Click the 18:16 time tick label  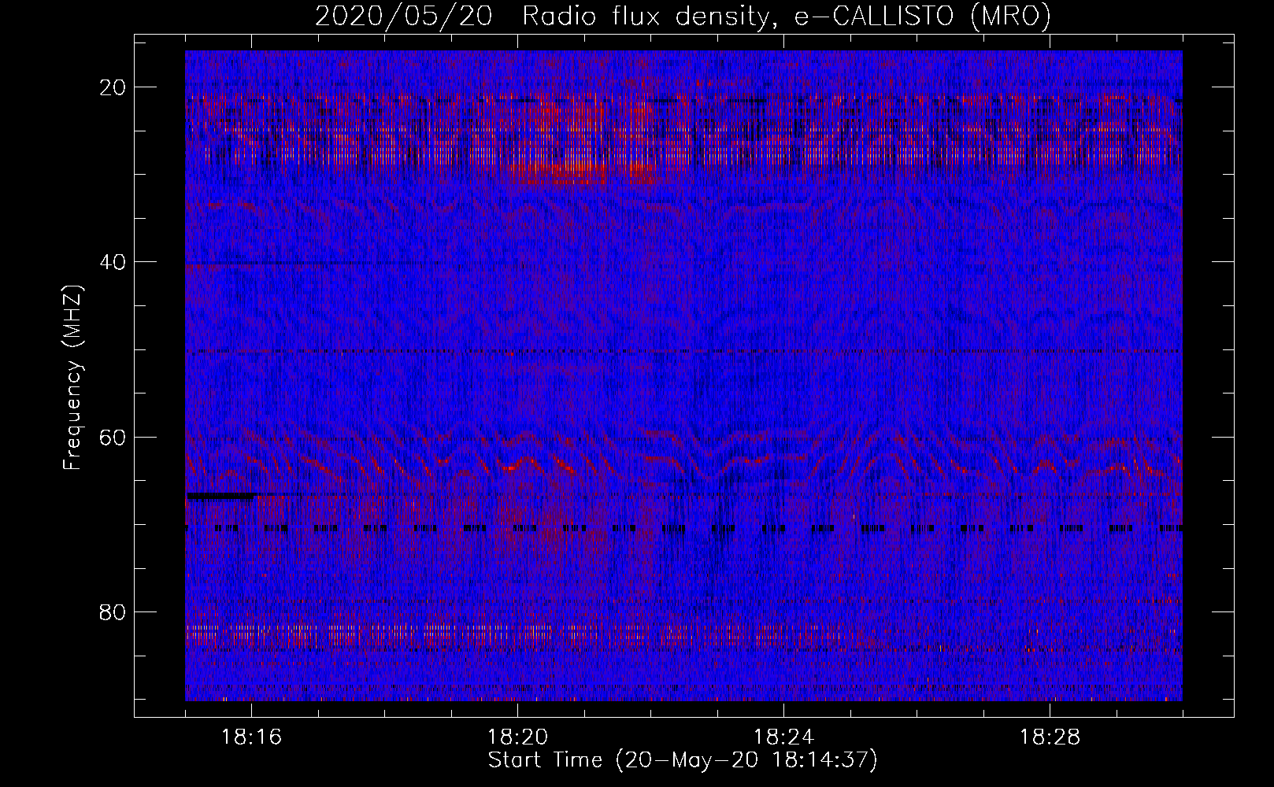pyautogui.click(x=252, y=737)
